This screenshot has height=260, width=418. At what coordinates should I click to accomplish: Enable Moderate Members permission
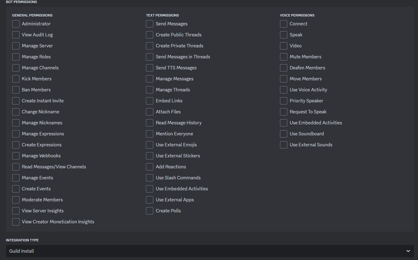16,200
